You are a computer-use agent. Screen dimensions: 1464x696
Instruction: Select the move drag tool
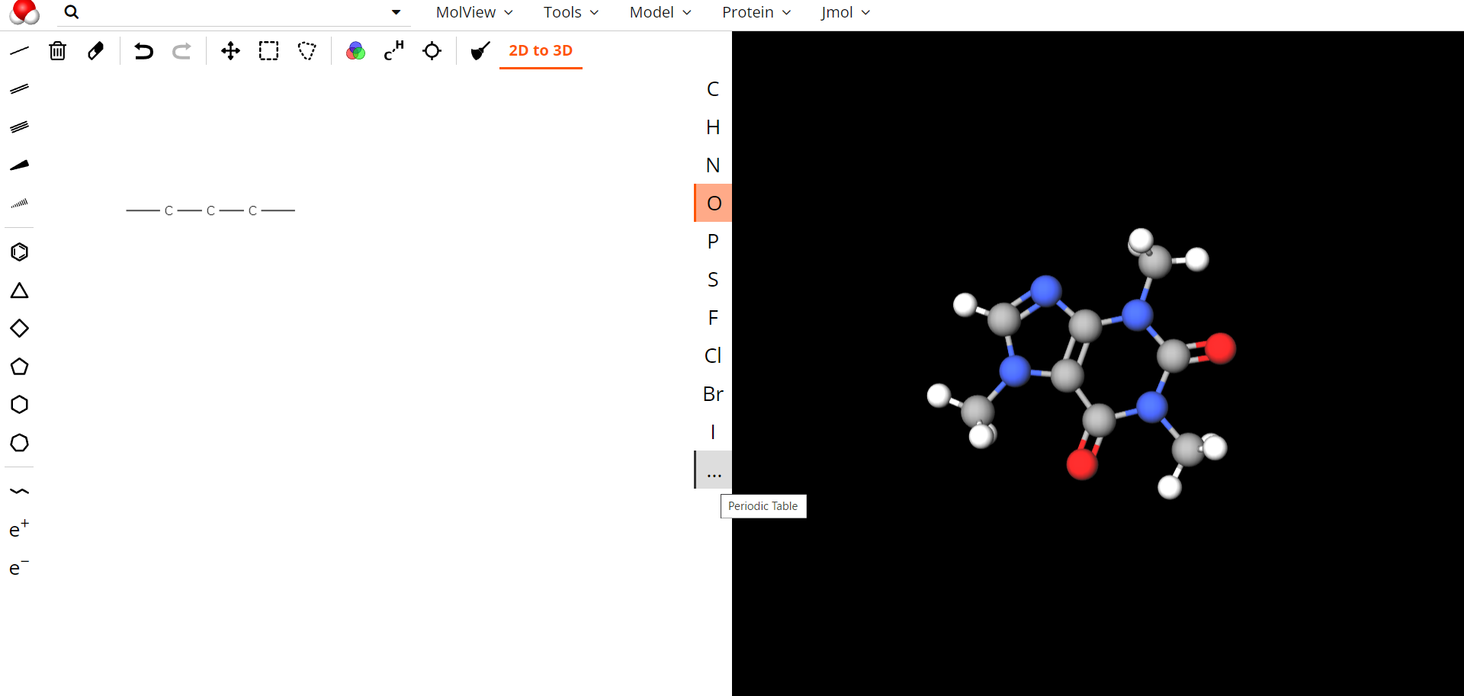230,51
